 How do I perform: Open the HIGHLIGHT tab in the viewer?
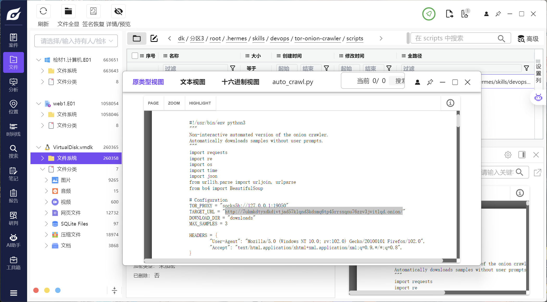coord(200,103)
